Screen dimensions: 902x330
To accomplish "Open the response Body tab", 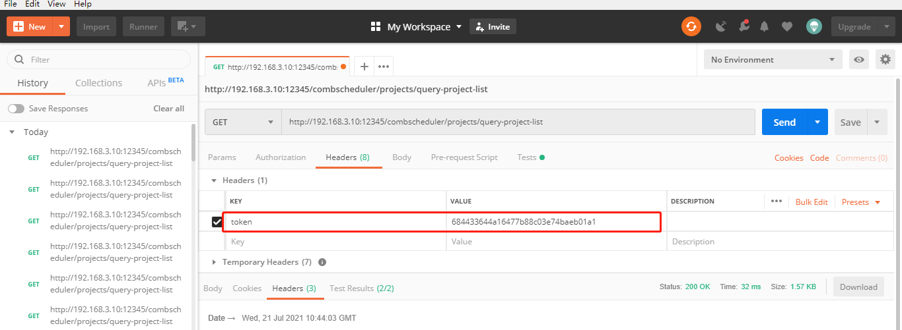I will (x=213, y=289).
